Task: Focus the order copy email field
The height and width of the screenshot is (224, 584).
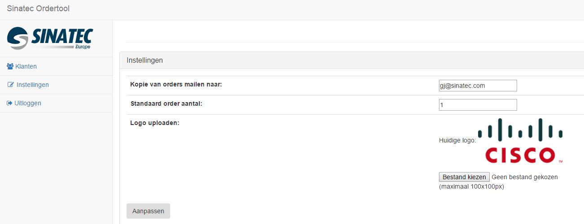Action: pyautogui.click(x=478, y=86)
